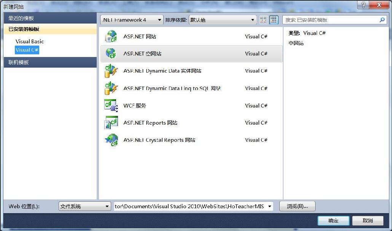Screen dimensions: 392x231
Task: Click Visual C# label in WCF 服务 row
Action: click(256, 106)
